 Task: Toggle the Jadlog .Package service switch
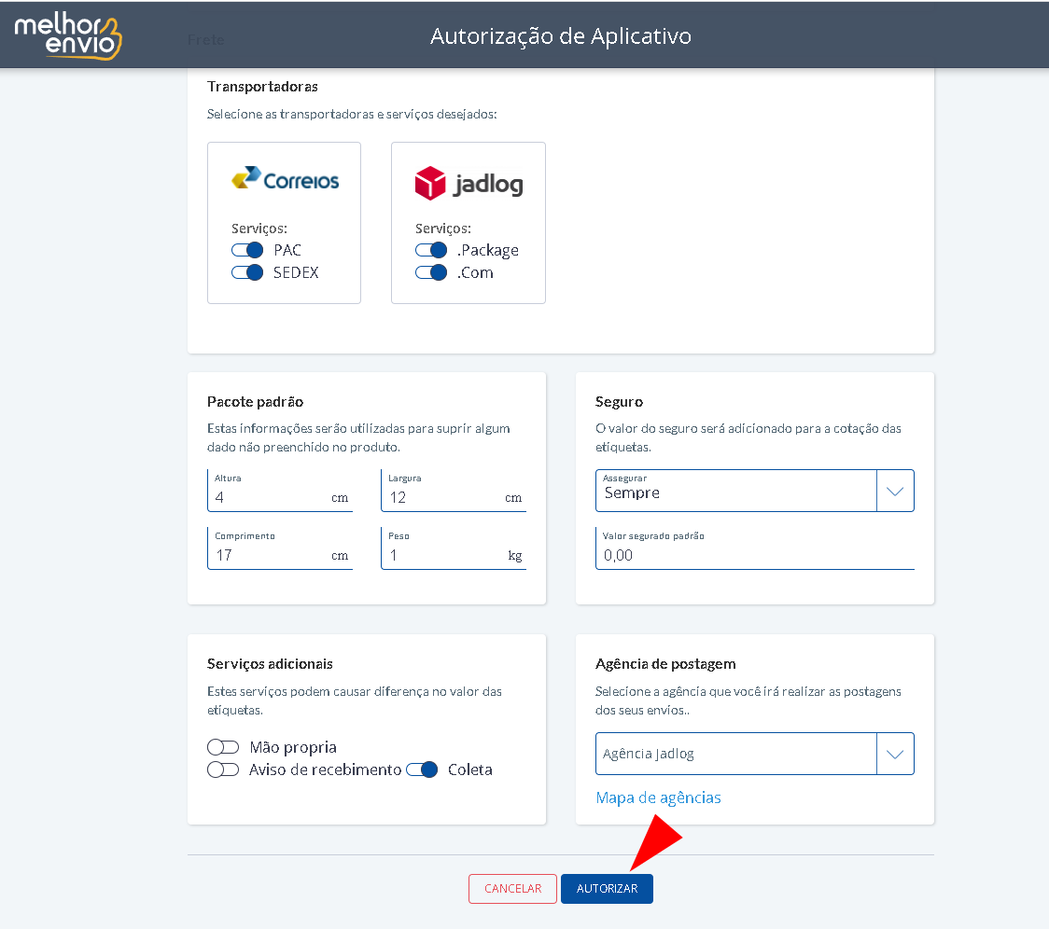[x=431, y=250]
